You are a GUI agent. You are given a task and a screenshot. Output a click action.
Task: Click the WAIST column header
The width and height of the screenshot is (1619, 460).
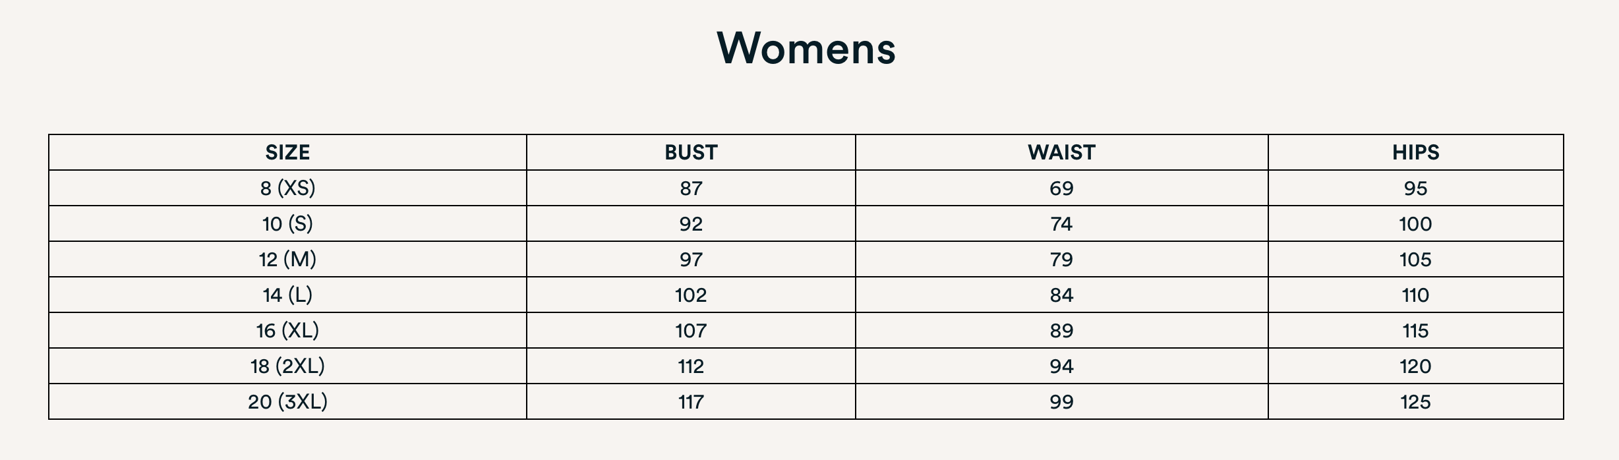pos(1061,152)
